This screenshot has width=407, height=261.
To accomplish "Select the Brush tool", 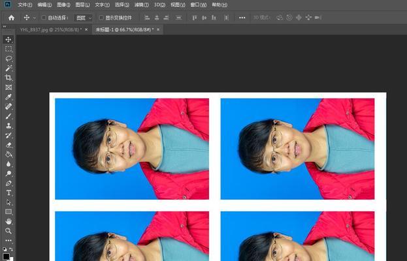I will 8,116.
